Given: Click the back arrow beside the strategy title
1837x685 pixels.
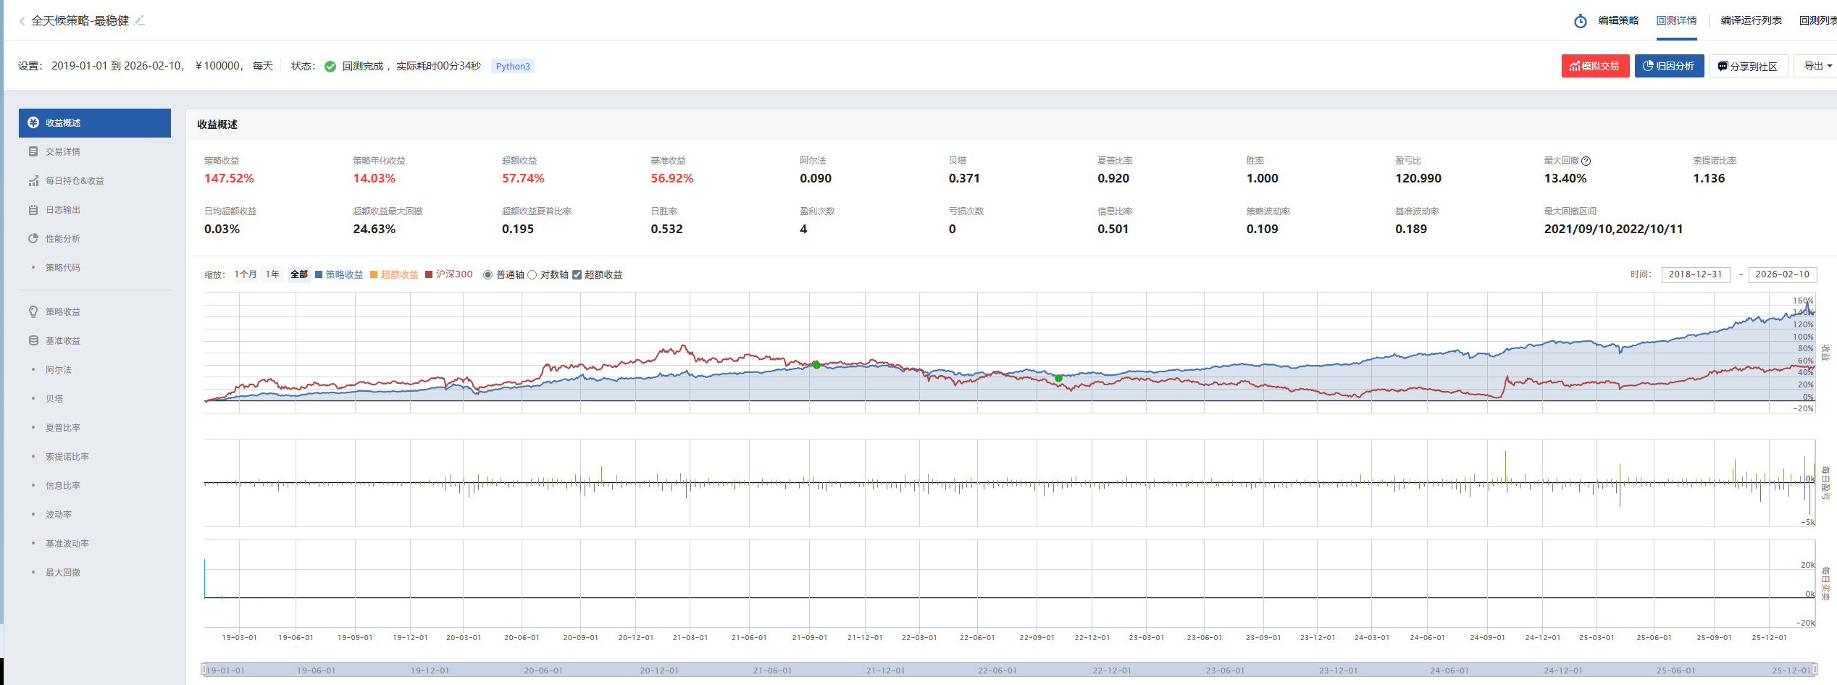Looking at the screenshot, I should [22, 21].
